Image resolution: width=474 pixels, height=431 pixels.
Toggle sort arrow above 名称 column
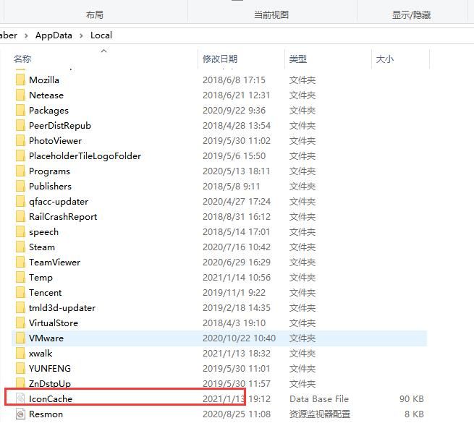103,51
